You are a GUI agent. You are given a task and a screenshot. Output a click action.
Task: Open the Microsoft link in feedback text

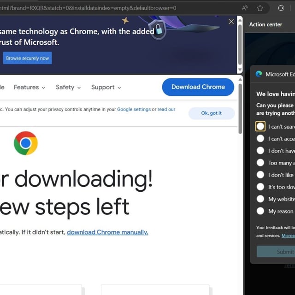click(x=288, y=236)
